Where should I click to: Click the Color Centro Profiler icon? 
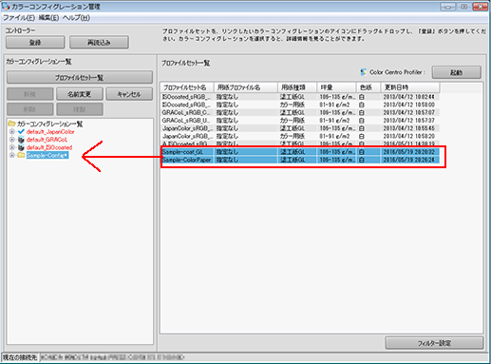tap(364, 72)
